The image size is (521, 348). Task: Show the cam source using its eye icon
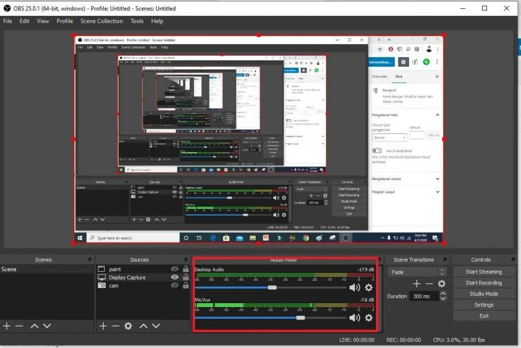[x=175, y=285]
